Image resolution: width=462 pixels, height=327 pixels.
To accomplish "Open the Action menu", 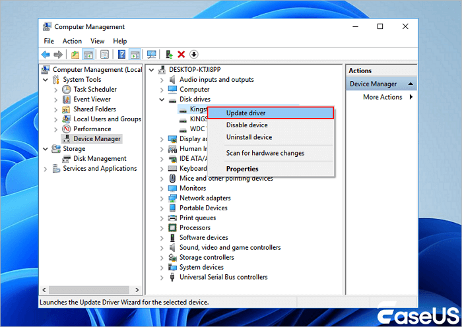I will (x=72, y=41).
